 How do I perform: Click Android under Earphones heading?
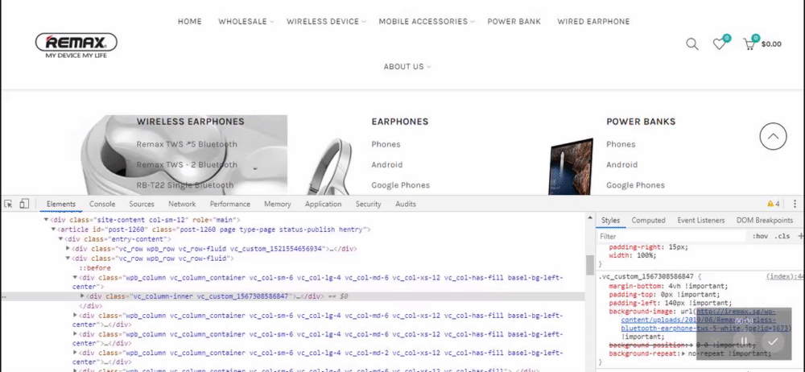click(387, 165)
